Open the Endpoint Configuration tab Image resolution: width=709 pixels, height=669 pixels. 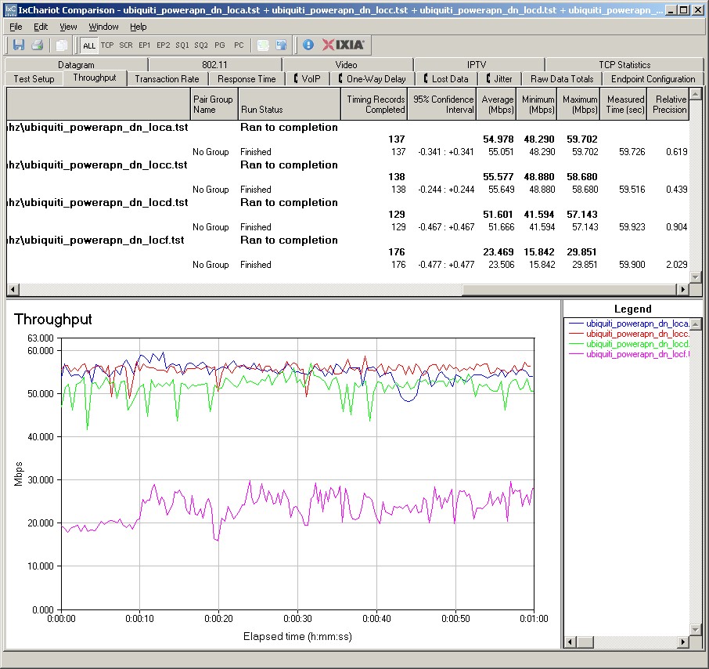(x=653, y=79)
